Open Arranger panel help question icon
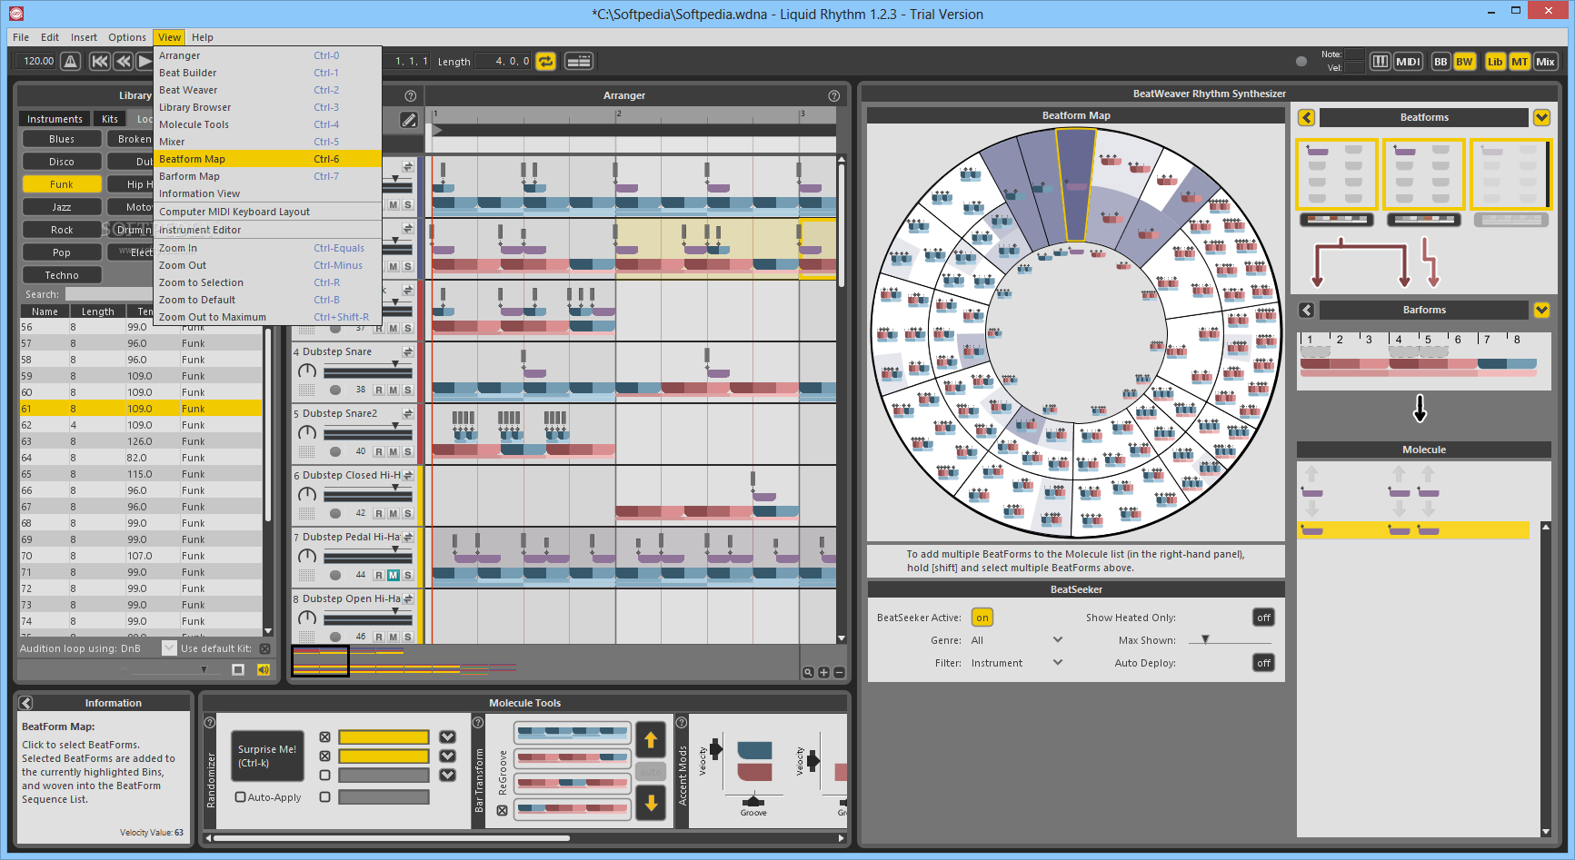 tap(834, 95)
